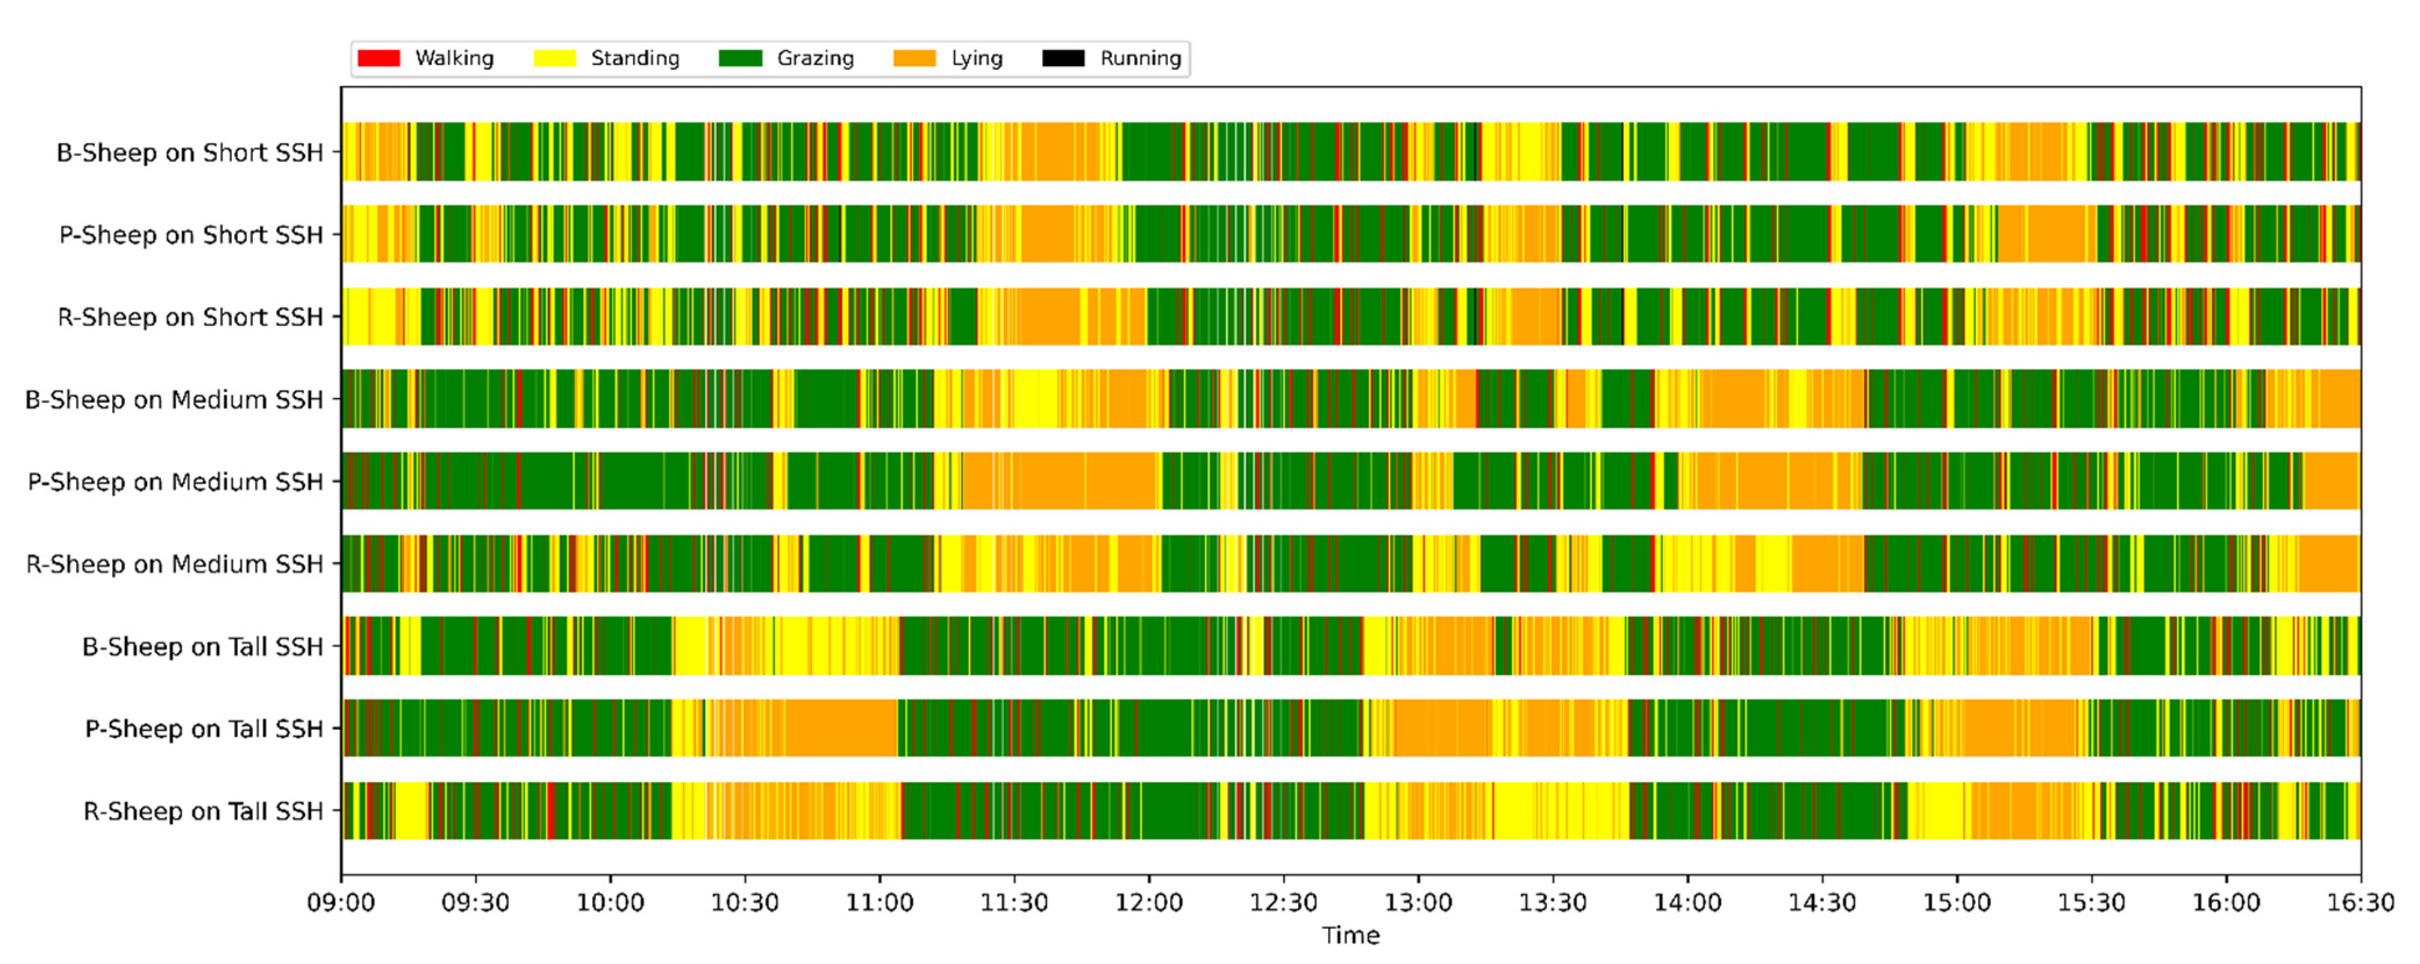Screen dimensions: 2420x964
Task: Click the R-Sheep on Medium SSH label
Action: [x=174, y=564]
